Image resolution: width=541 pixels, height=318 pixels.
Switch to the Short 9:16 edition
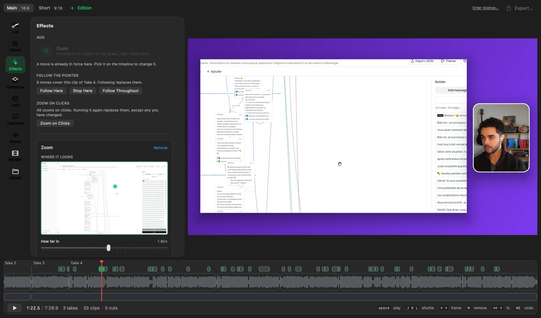point(51,8)
